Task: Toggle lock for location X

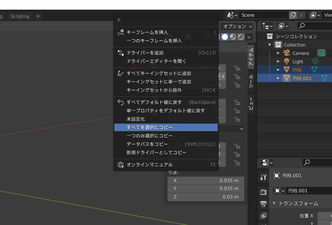Action: (x=237, y=68)
